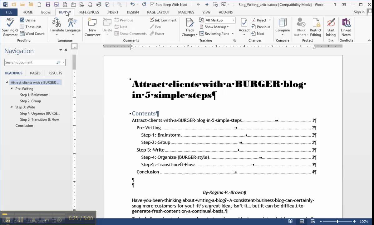Screen dimensions: 374x225
Task: Open the FILE tab
Action: (9, 12)
